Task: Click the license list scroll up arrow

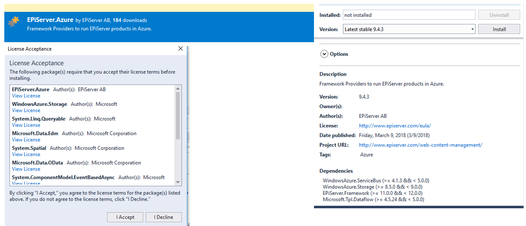Action: (x=178, y=89)
